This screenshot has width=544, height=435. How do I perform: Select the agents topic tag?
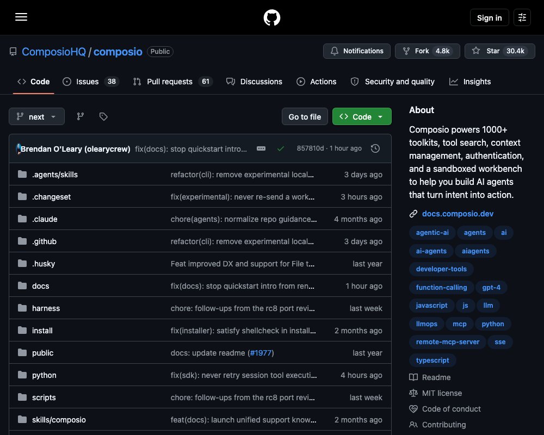(x=474, y=232)
